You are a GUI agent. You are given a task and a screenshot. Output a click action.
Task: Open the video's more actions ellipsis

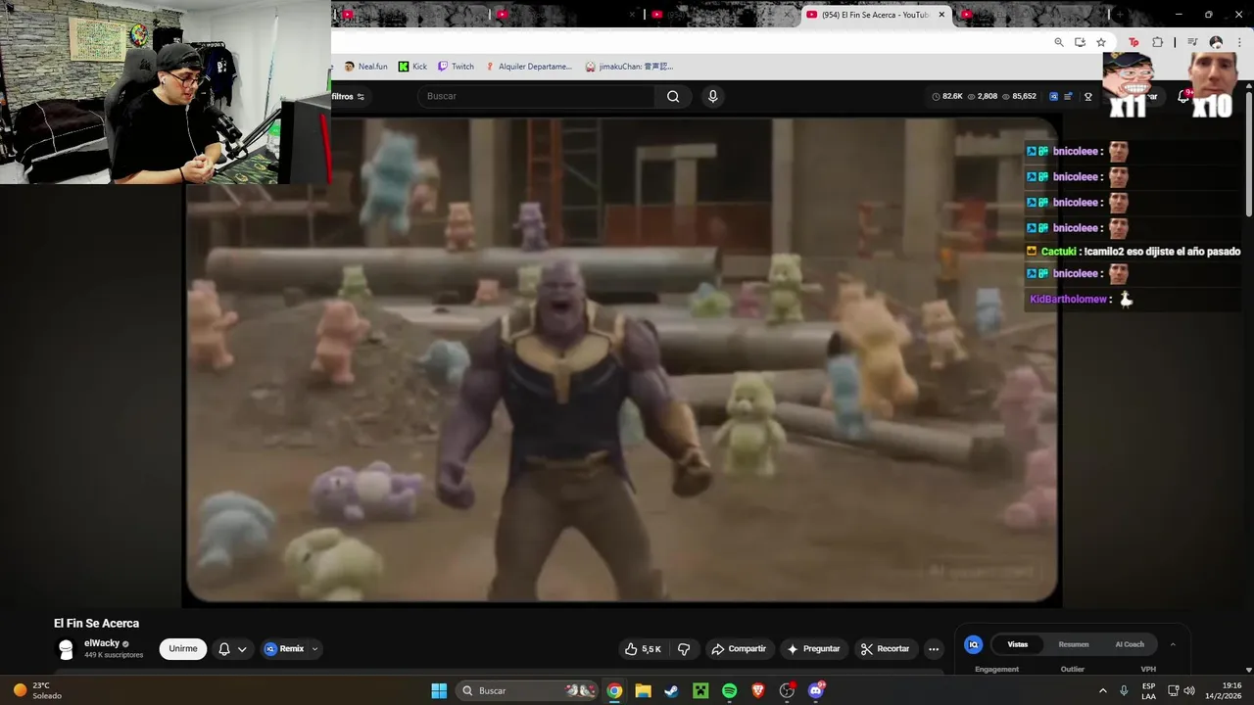(x=934, y=648)
